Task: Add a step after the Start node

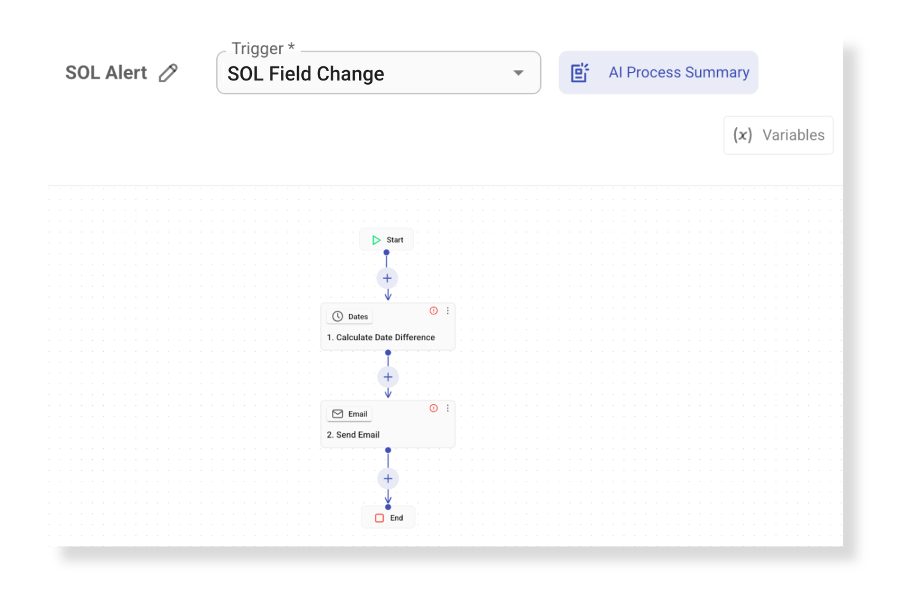Action: (387, 278)
